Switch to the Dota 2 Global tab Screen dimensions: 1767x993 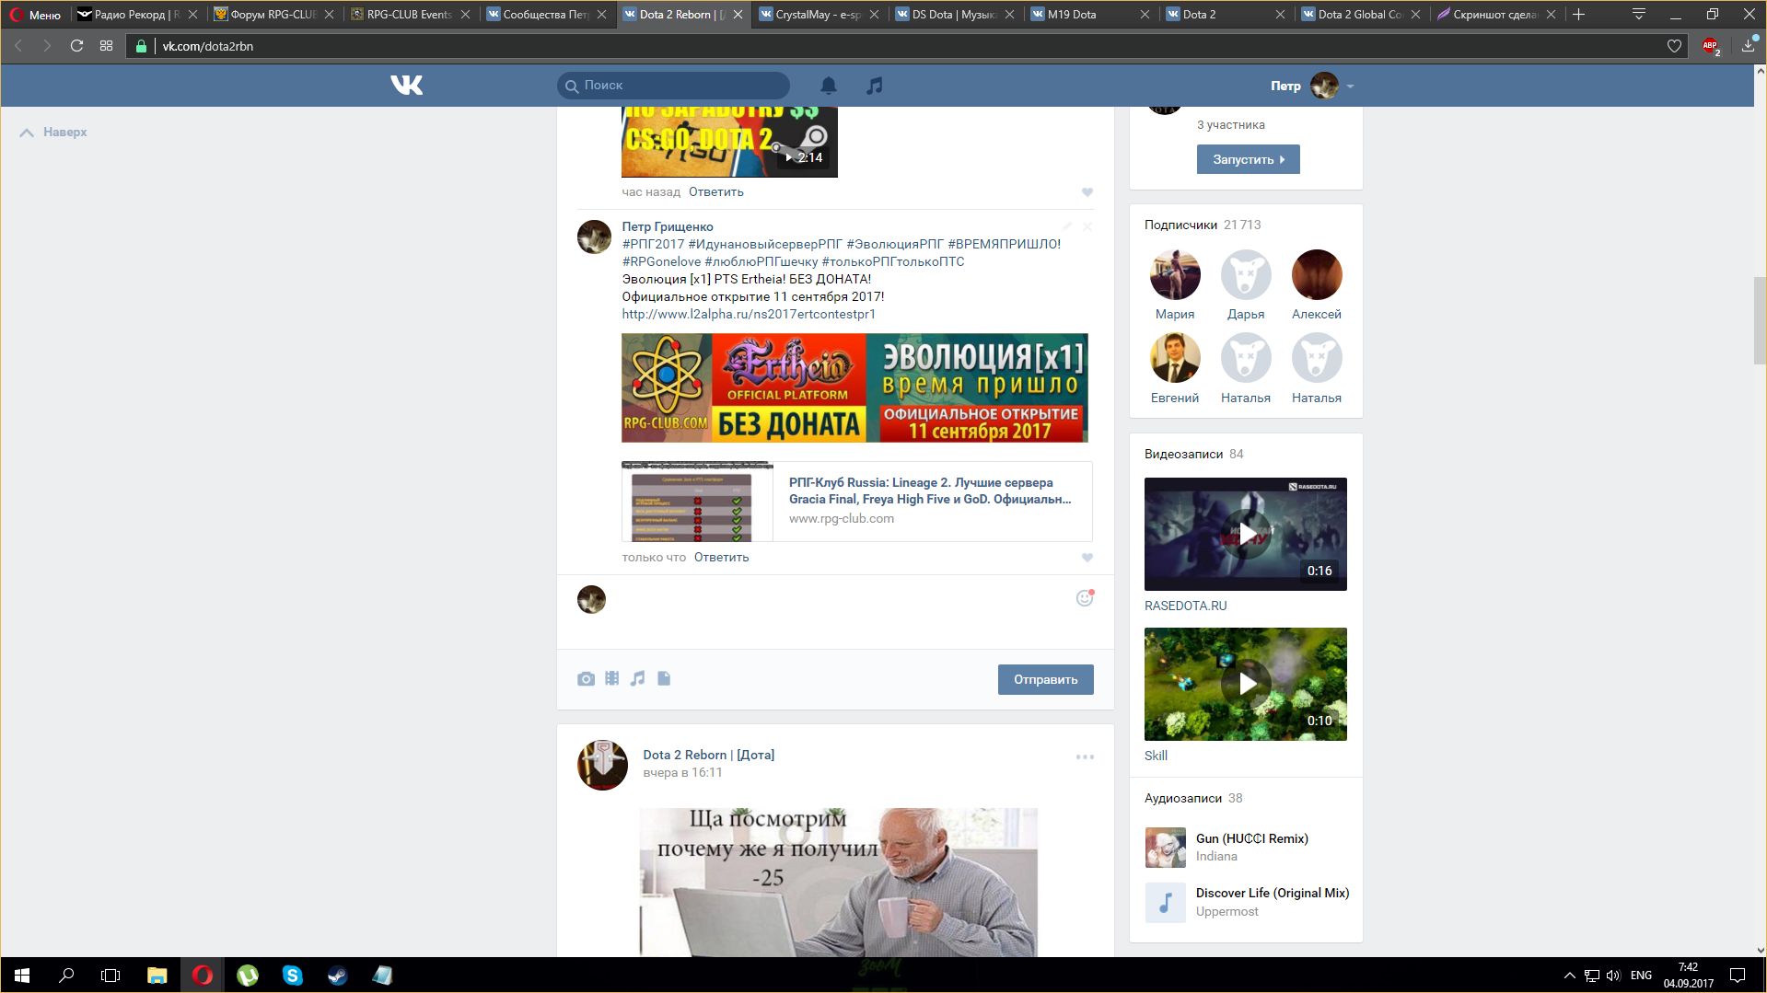point(1362,15)
